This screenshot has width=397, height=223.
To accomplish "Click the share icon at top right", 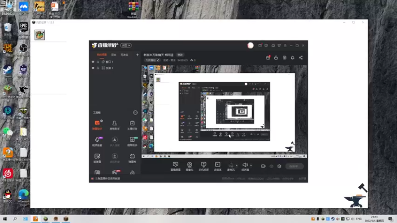I will pos(301,57).
